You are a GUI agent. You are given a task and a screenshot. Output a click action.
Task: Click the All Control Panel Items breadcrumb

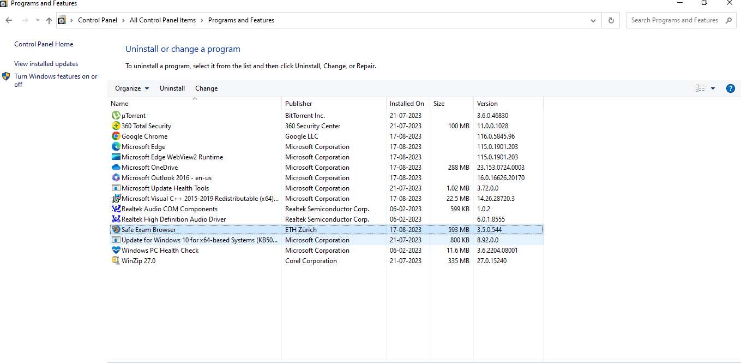pyautogui.click(x=162, y=20)
